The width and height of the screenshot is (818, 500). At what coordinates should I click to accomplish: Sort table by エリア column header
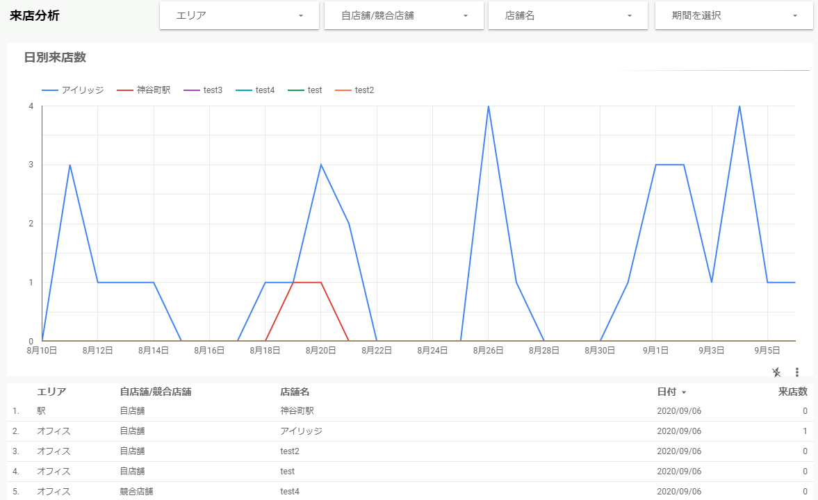51,392
